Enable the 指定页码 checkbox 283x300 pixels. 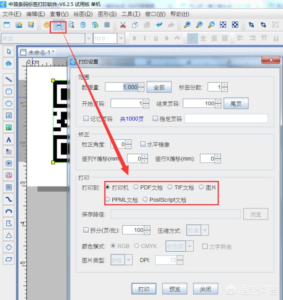155,119
